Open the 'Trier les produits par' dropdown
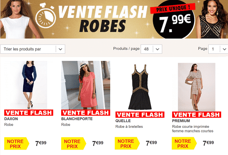The width and height of the screenshot is (228, 155). 33,49
